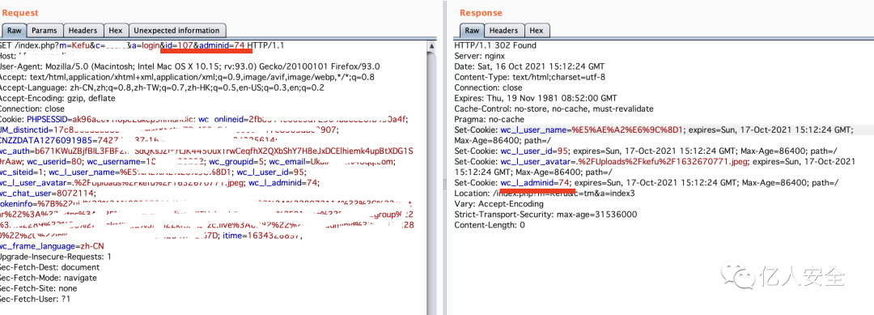
Task: Click the Sec-Fetch-Mode: navigate line
Action: coord(49,279)
